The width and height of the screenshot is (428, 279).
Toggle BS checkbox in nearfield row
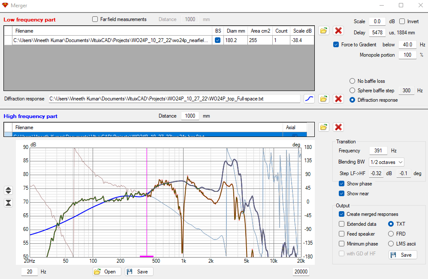[217, 40]
